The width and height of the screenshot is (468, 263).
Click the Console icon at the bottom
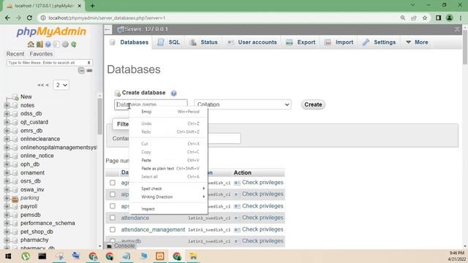pos(109,246)
